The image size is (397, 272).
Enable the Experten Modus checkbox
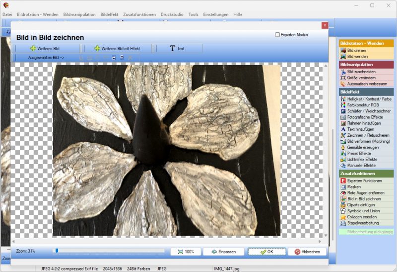[x=277, y=34]
